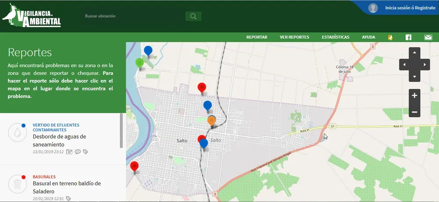Open the AYUDA help page
Viewport: 439px width, 202px height.
coord(368,37)
